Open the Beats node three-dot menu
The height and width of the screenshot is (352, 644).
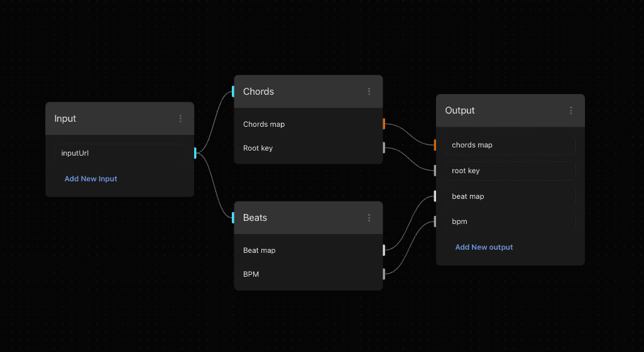[369, 218]
